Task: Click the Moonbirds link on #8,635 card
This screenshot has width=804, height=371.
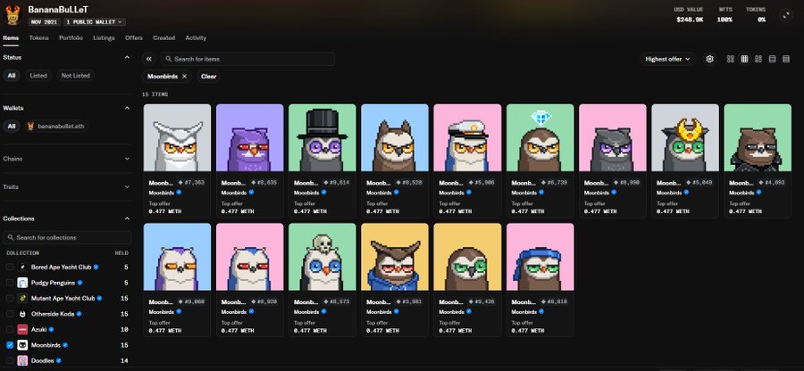Action: (234, 193)
